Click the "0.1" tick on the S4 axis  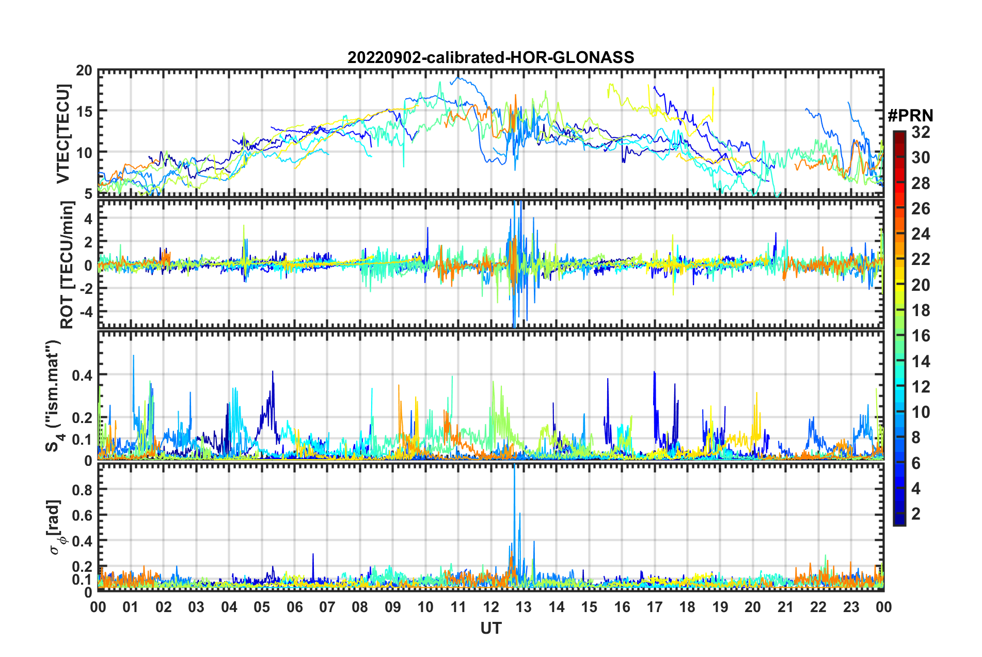(x=82, y=440)
